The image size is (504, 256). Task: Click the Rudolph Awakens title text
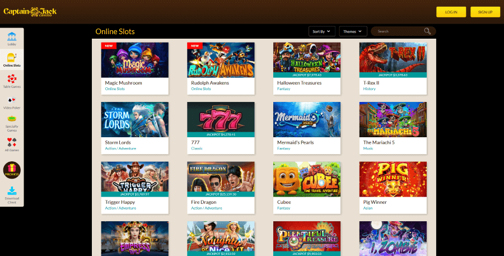(x=210, y=83)
